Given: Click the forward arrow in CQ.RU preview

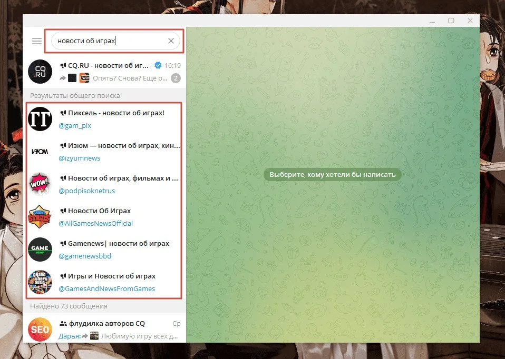Looking at the screenshot, I should click(63, 78).
